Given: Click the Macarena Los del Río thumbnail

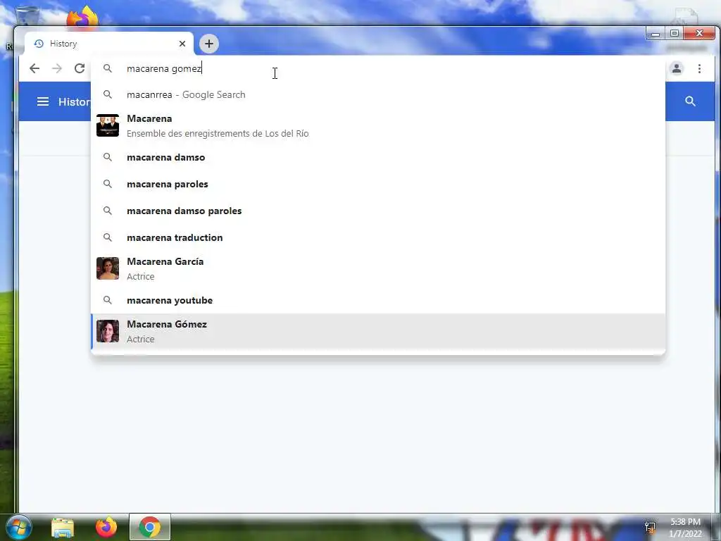Looking at the screenshot, I should [108, 125].
